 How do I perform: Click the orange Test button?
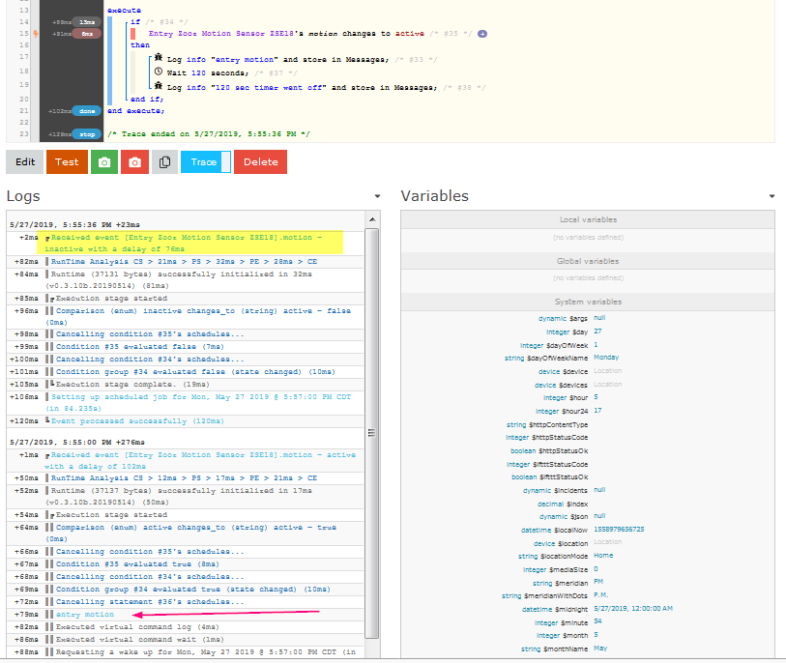(x=67, y=161)
